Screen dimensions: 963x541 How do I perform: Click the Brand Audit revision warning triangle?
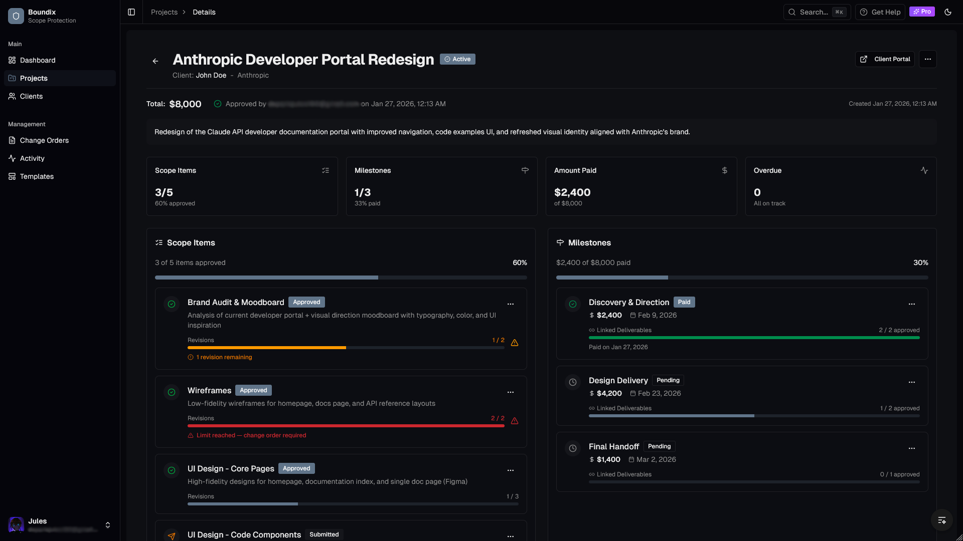point(515,343)
